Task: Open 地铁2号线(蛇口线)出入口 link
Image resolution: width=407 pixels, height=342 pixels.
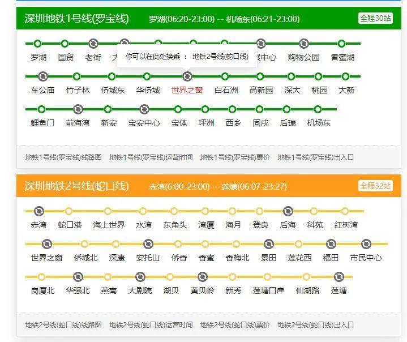Action: (x=316, y=324)
